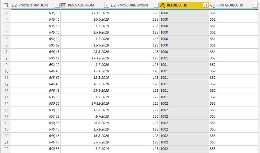Click REFOBJECTID 1001 in row 8
This screenshot has width=260, height=153.
point(164,58)
